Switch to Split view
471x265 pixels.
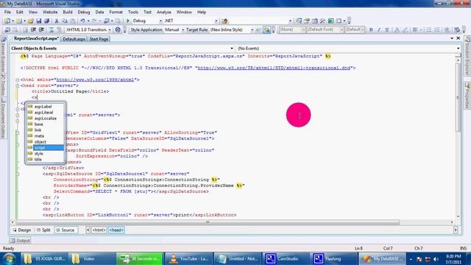[x=43, y=230]
